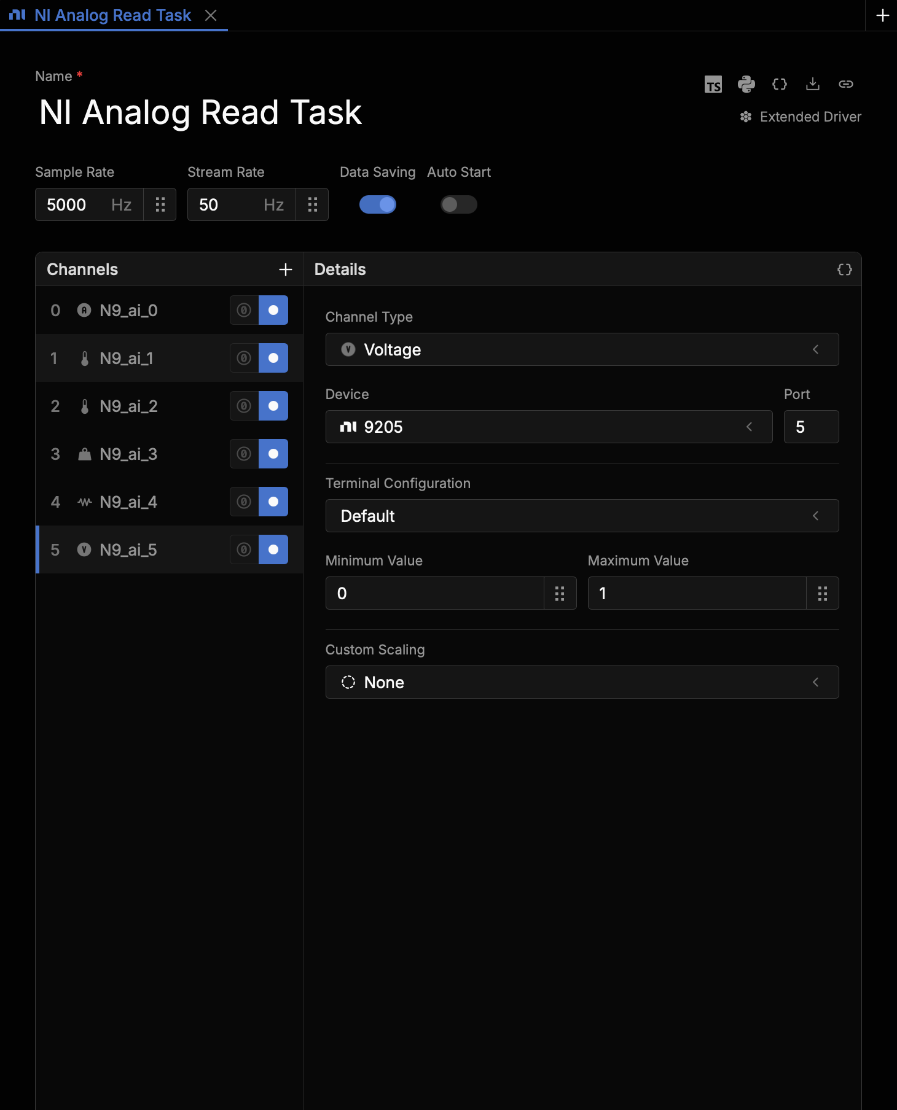Click Stream Rate drag handle dots
This screenshot has height=1110, width=897.
tap(313, 204)
